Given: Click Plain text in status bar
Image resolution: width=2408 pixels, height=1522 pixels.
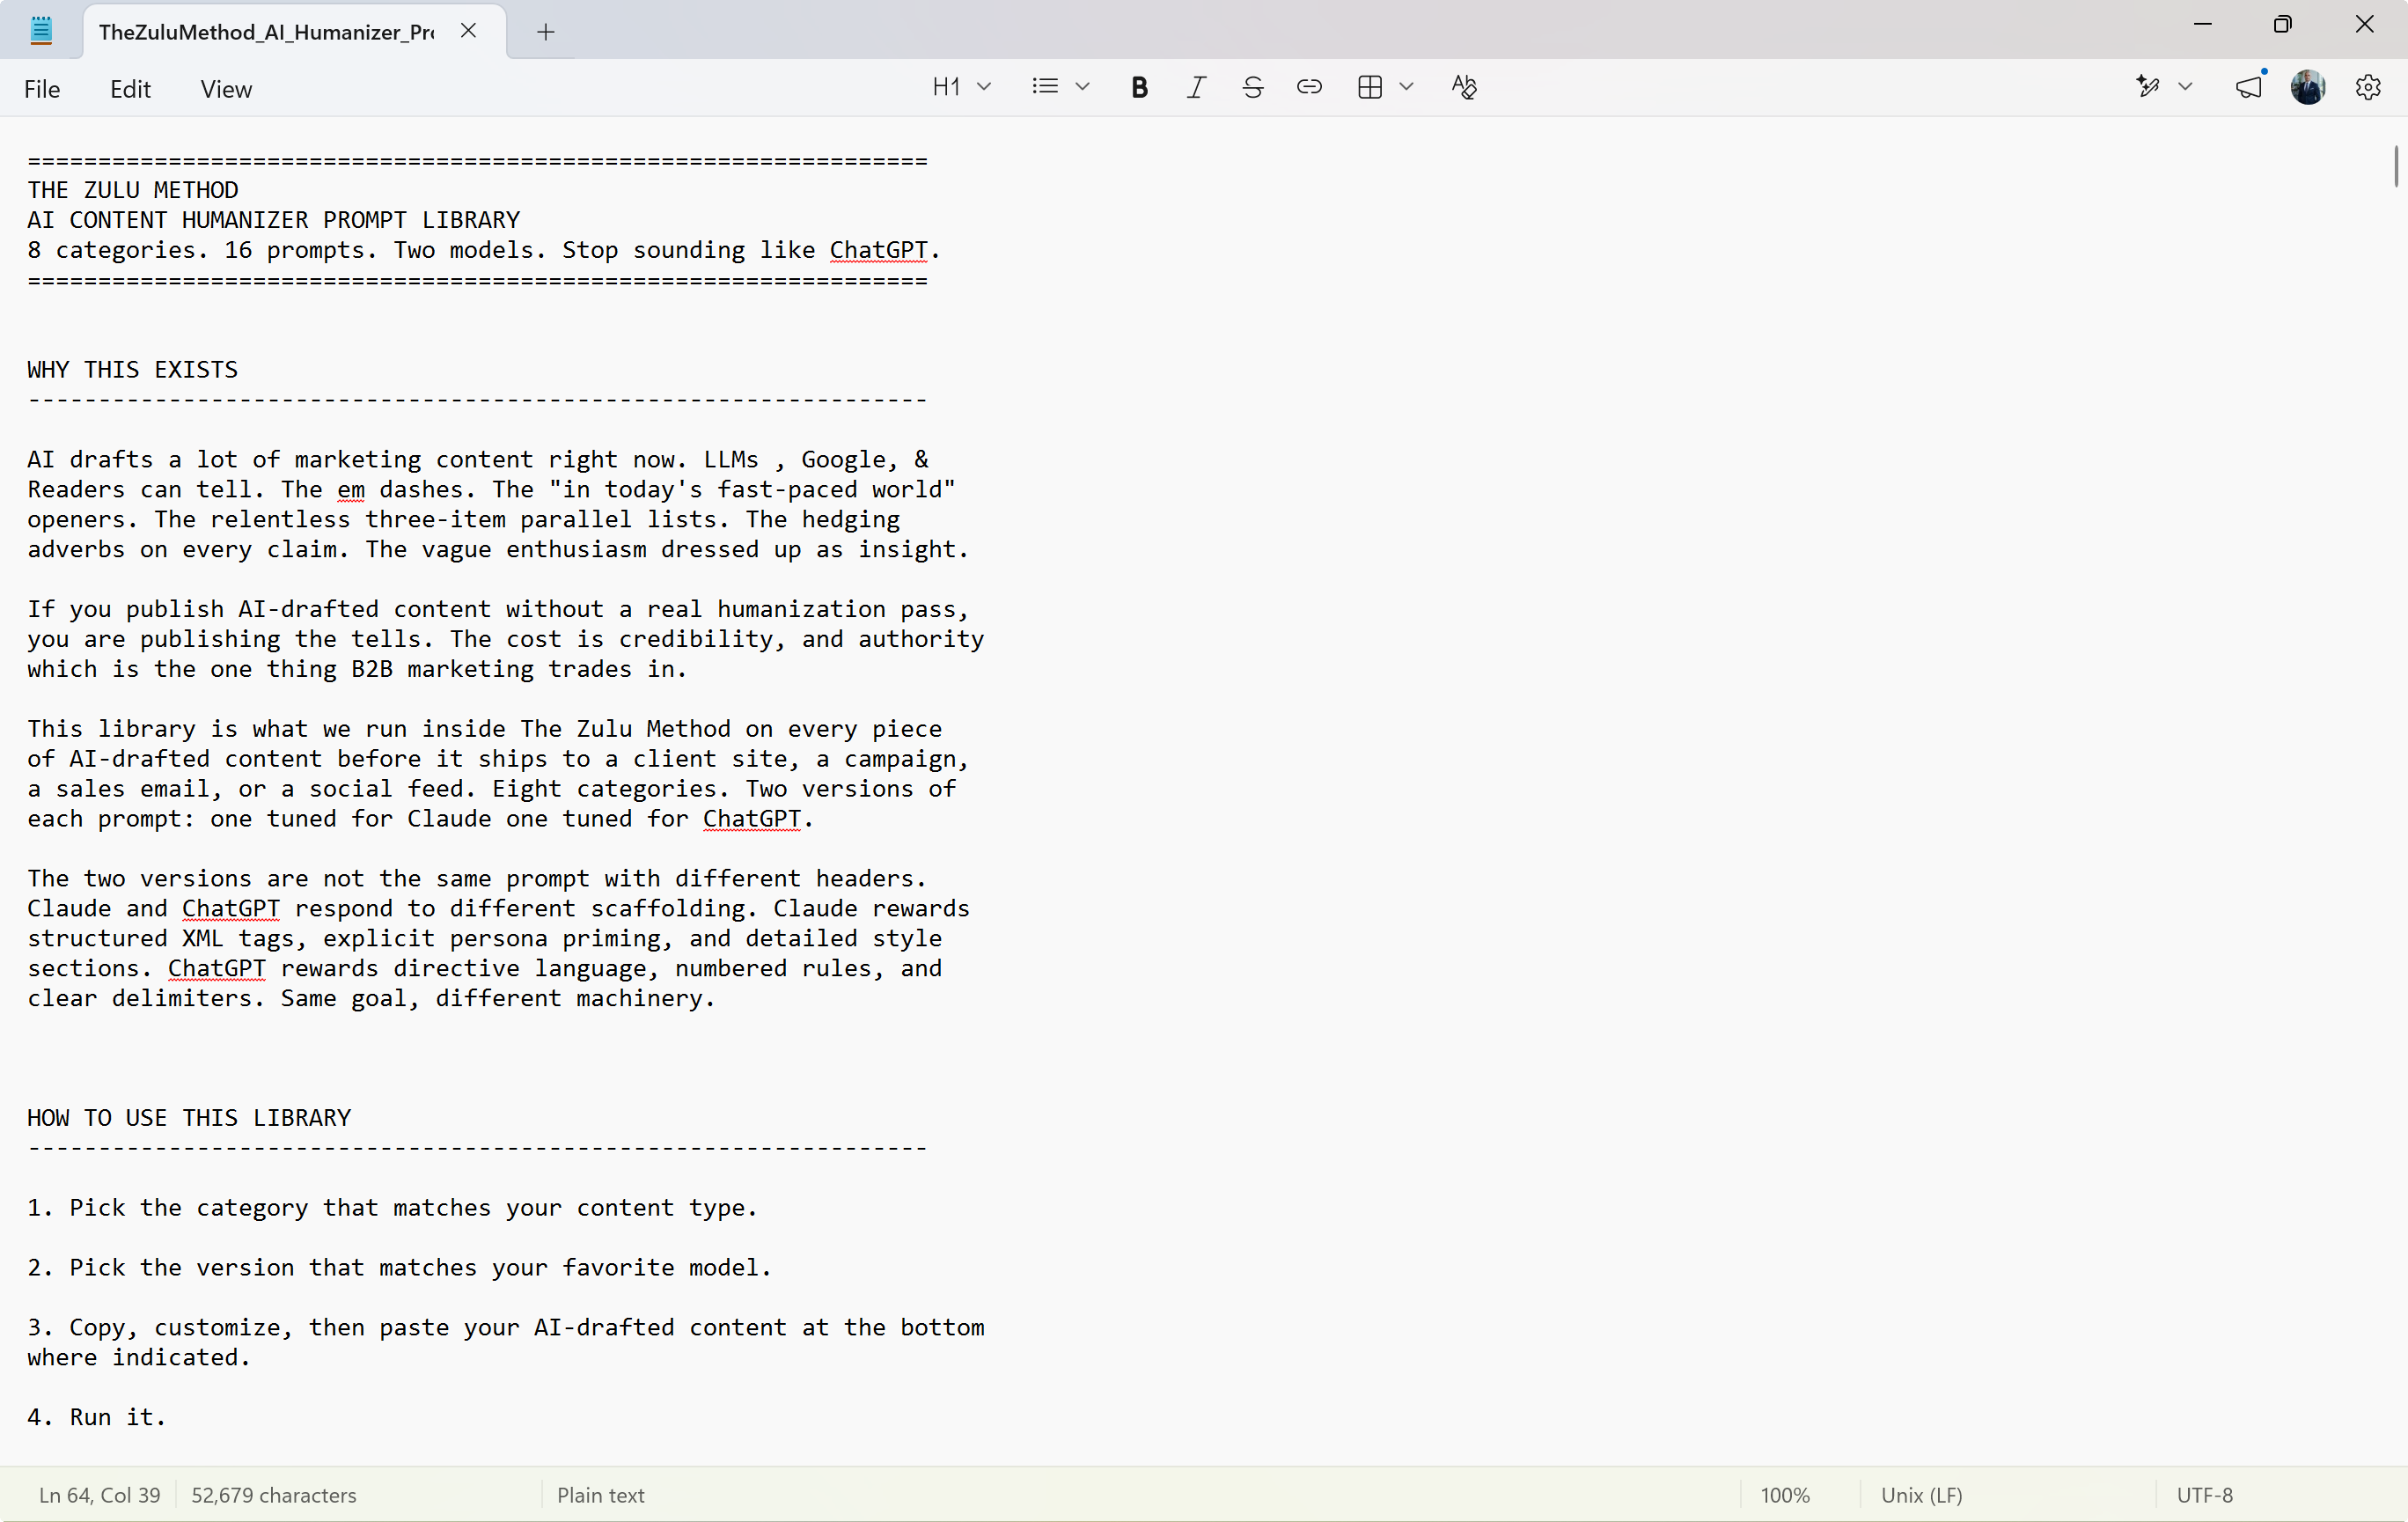Looking at the screenshot, I should click(x=600, y=1495).
